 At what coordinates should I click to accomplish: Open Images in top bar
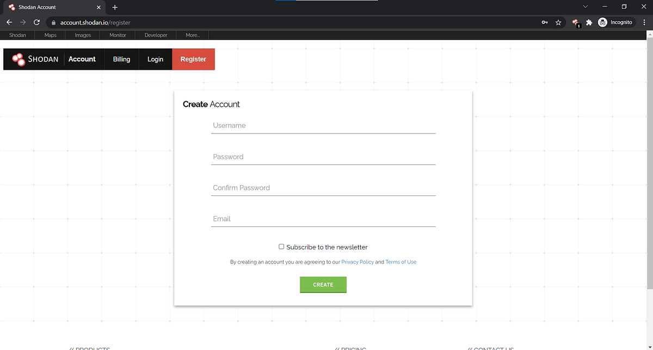tap(83, 35)
